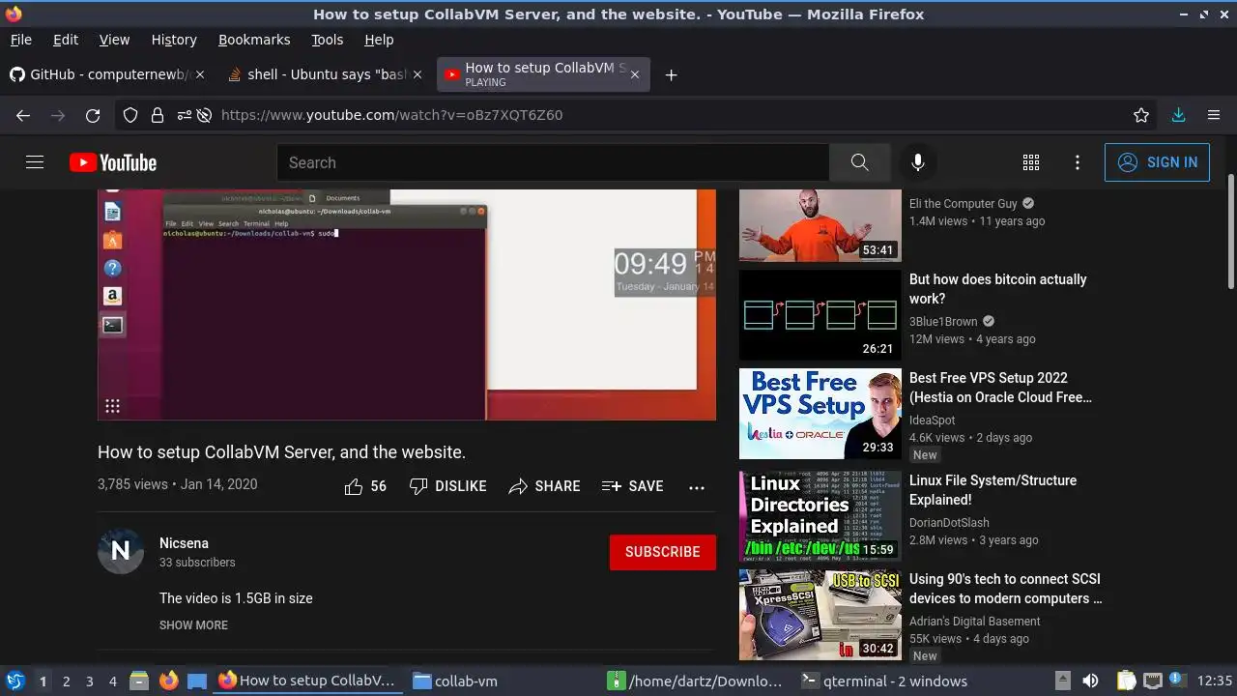This screenshot has height=696, width=1237.
Task: Click the site security padlock icon
Action: pyautogui.click(x=157, y=115)
